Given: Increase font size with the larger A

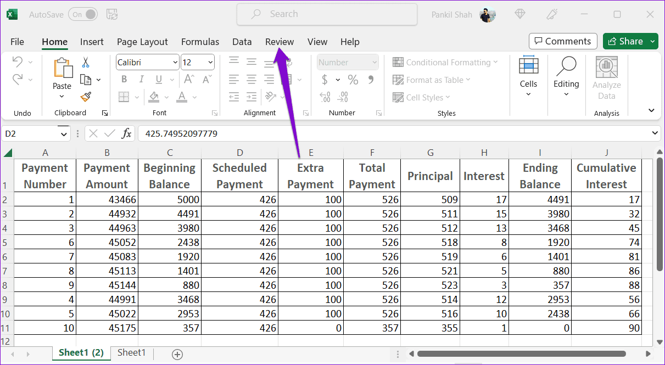Looking at the screenshot, I should click(188, 80).
